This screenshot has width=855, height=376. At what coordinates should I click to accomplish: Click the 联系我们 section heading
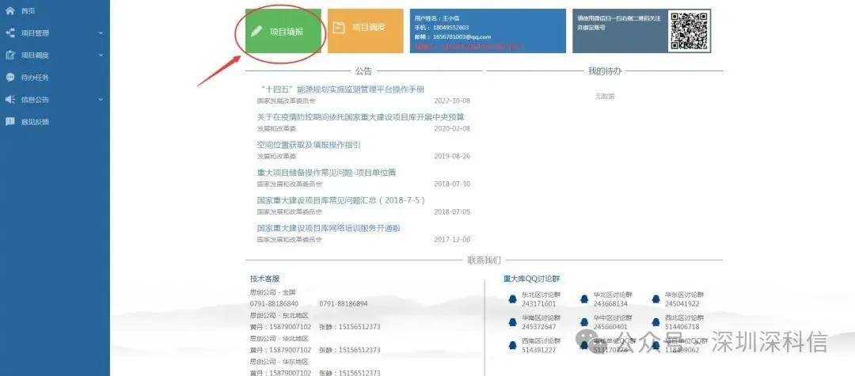pos(484,260)
